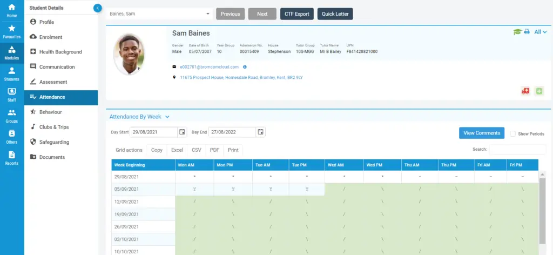Viewport: 553px width, 255px height.
Task: Click the red medical ambulance icon
Action: [x=525, y=91]
